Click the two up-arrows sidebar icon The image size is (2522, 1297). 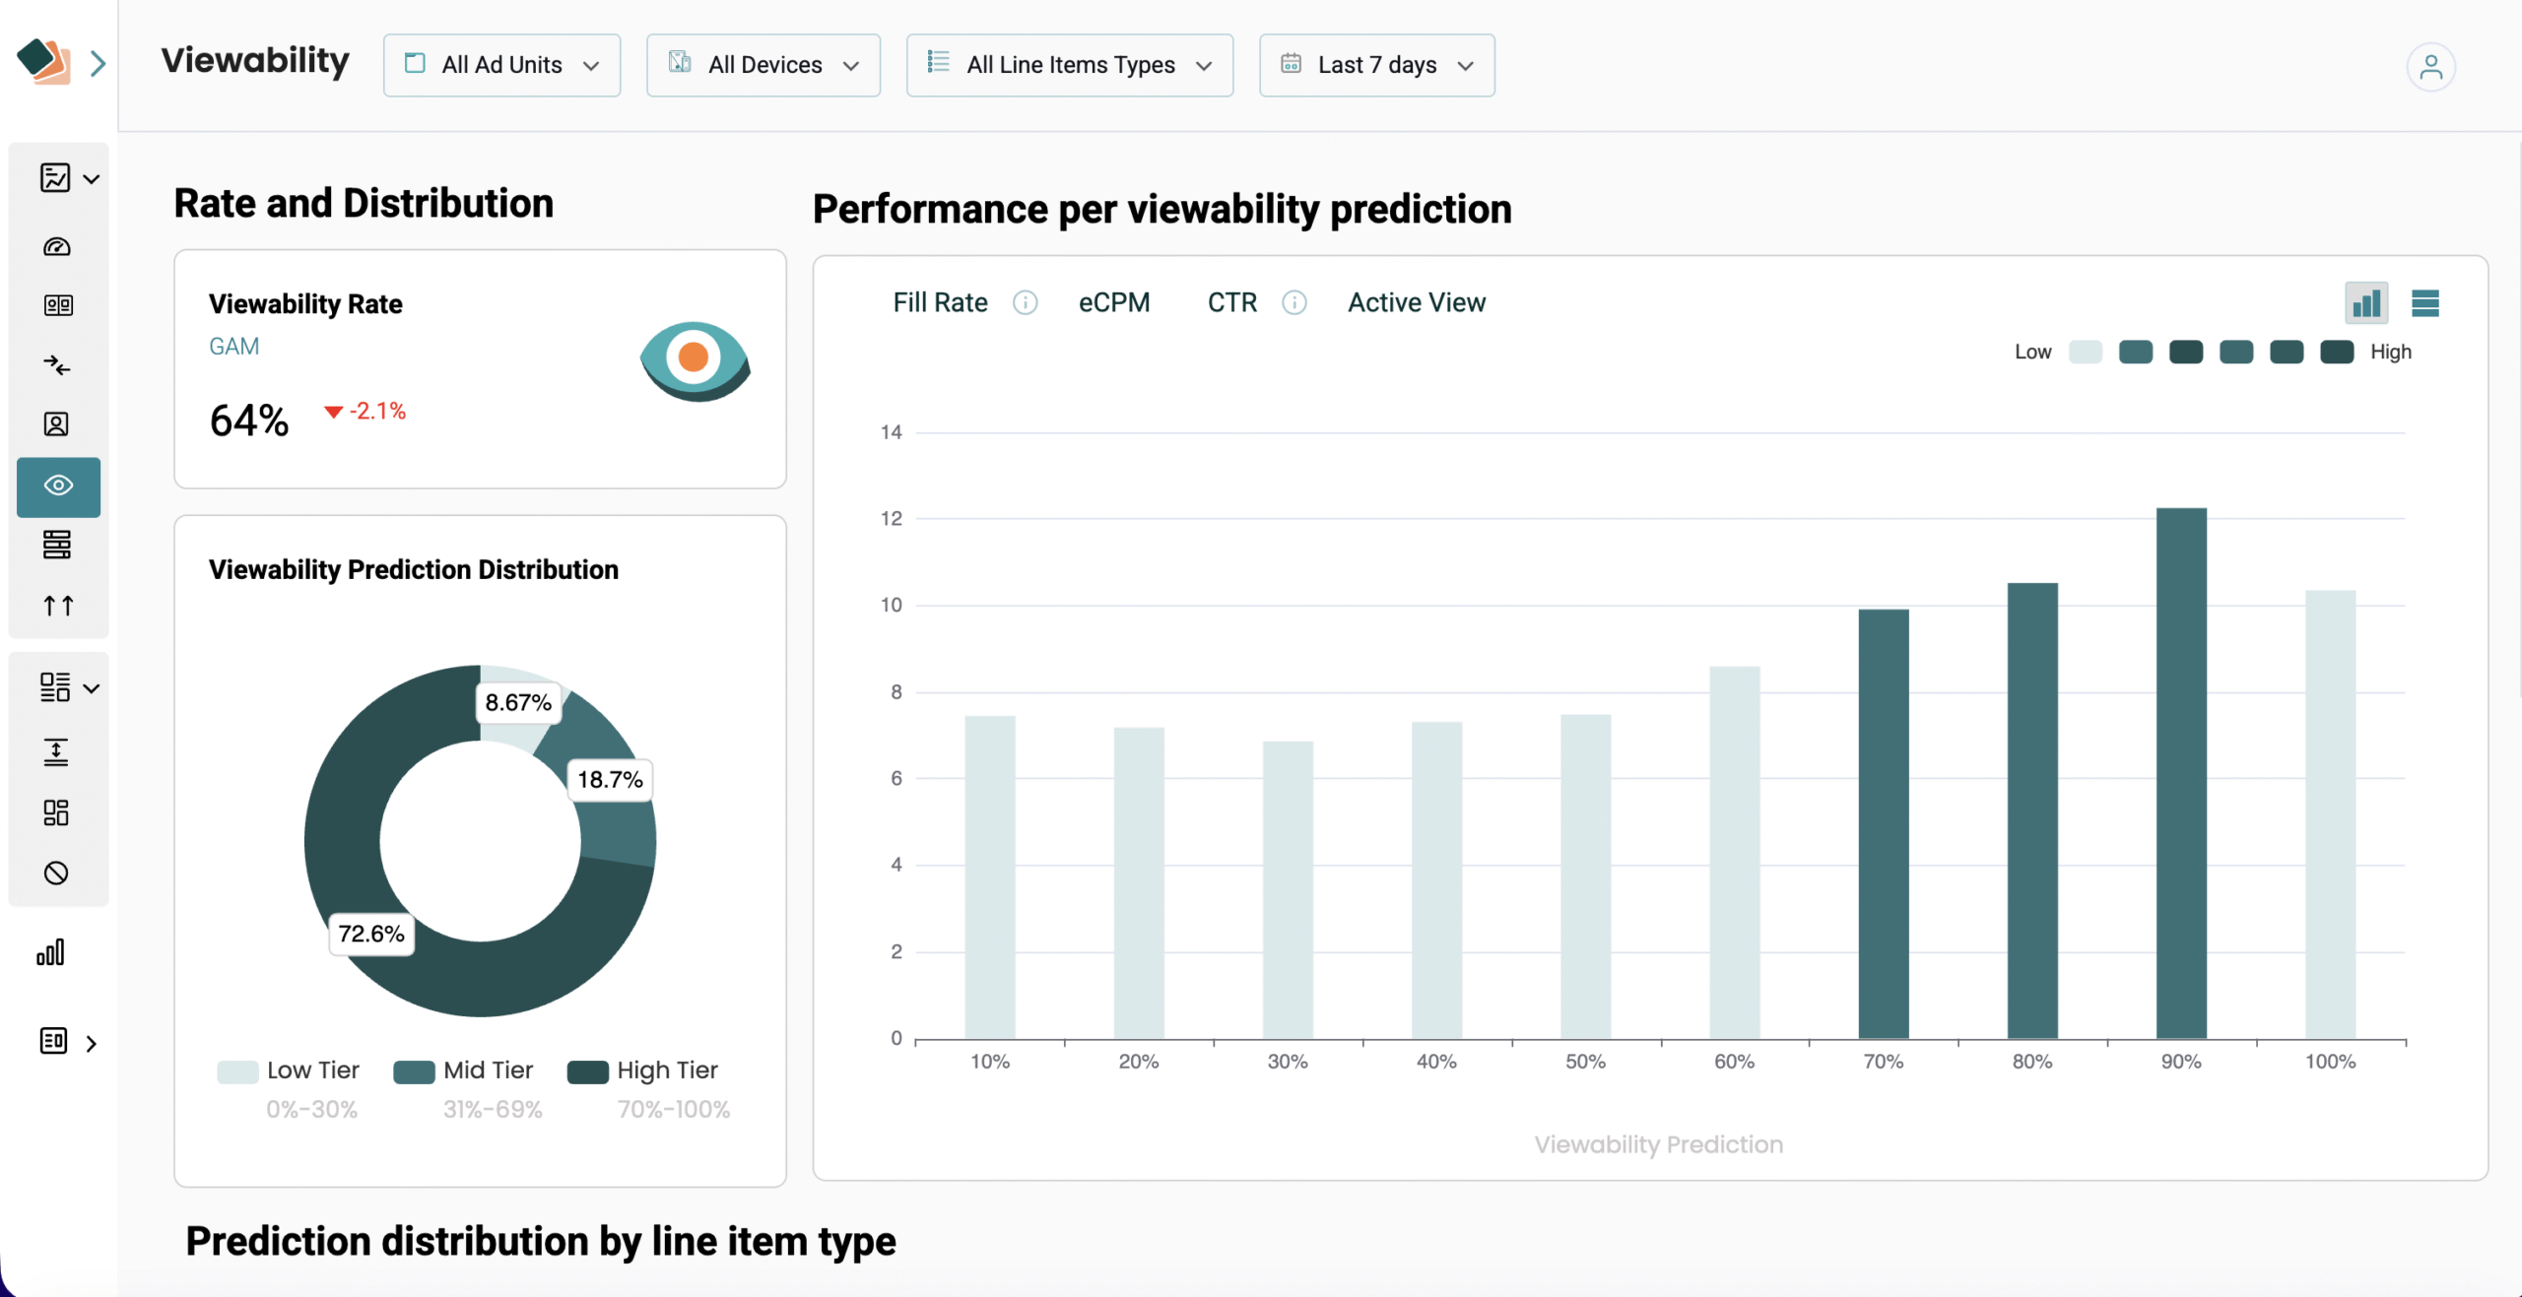58,606
